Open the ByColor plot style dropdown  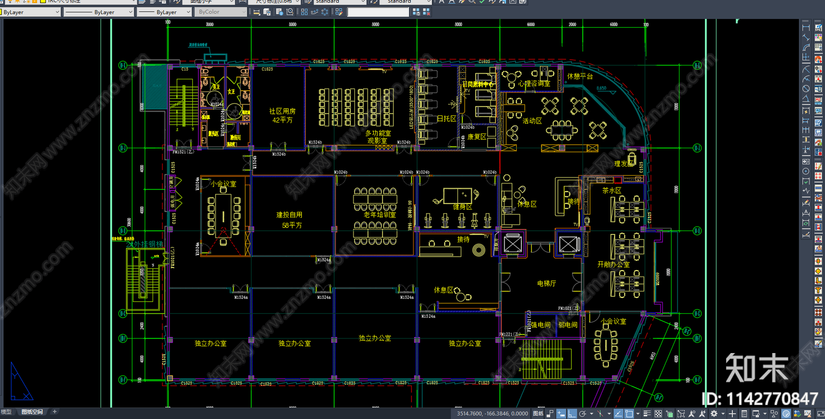pos(221,12)
